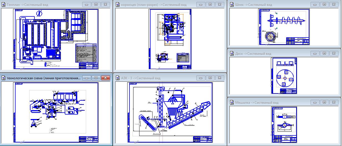Click the технологическая схема flow diagram drawing
342x146 pixels.
click(x=56, y=112)
